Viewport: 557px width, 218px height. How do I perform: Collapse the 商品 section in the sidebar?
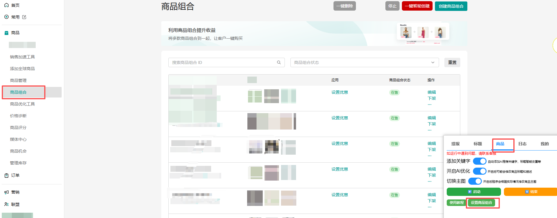coord(6,33)
